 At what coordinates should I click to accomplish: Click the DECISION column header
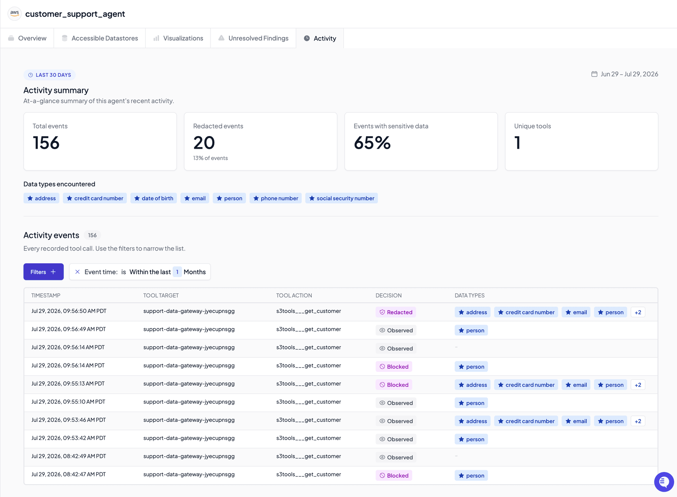pyautogui.click(x=389, y=295)
